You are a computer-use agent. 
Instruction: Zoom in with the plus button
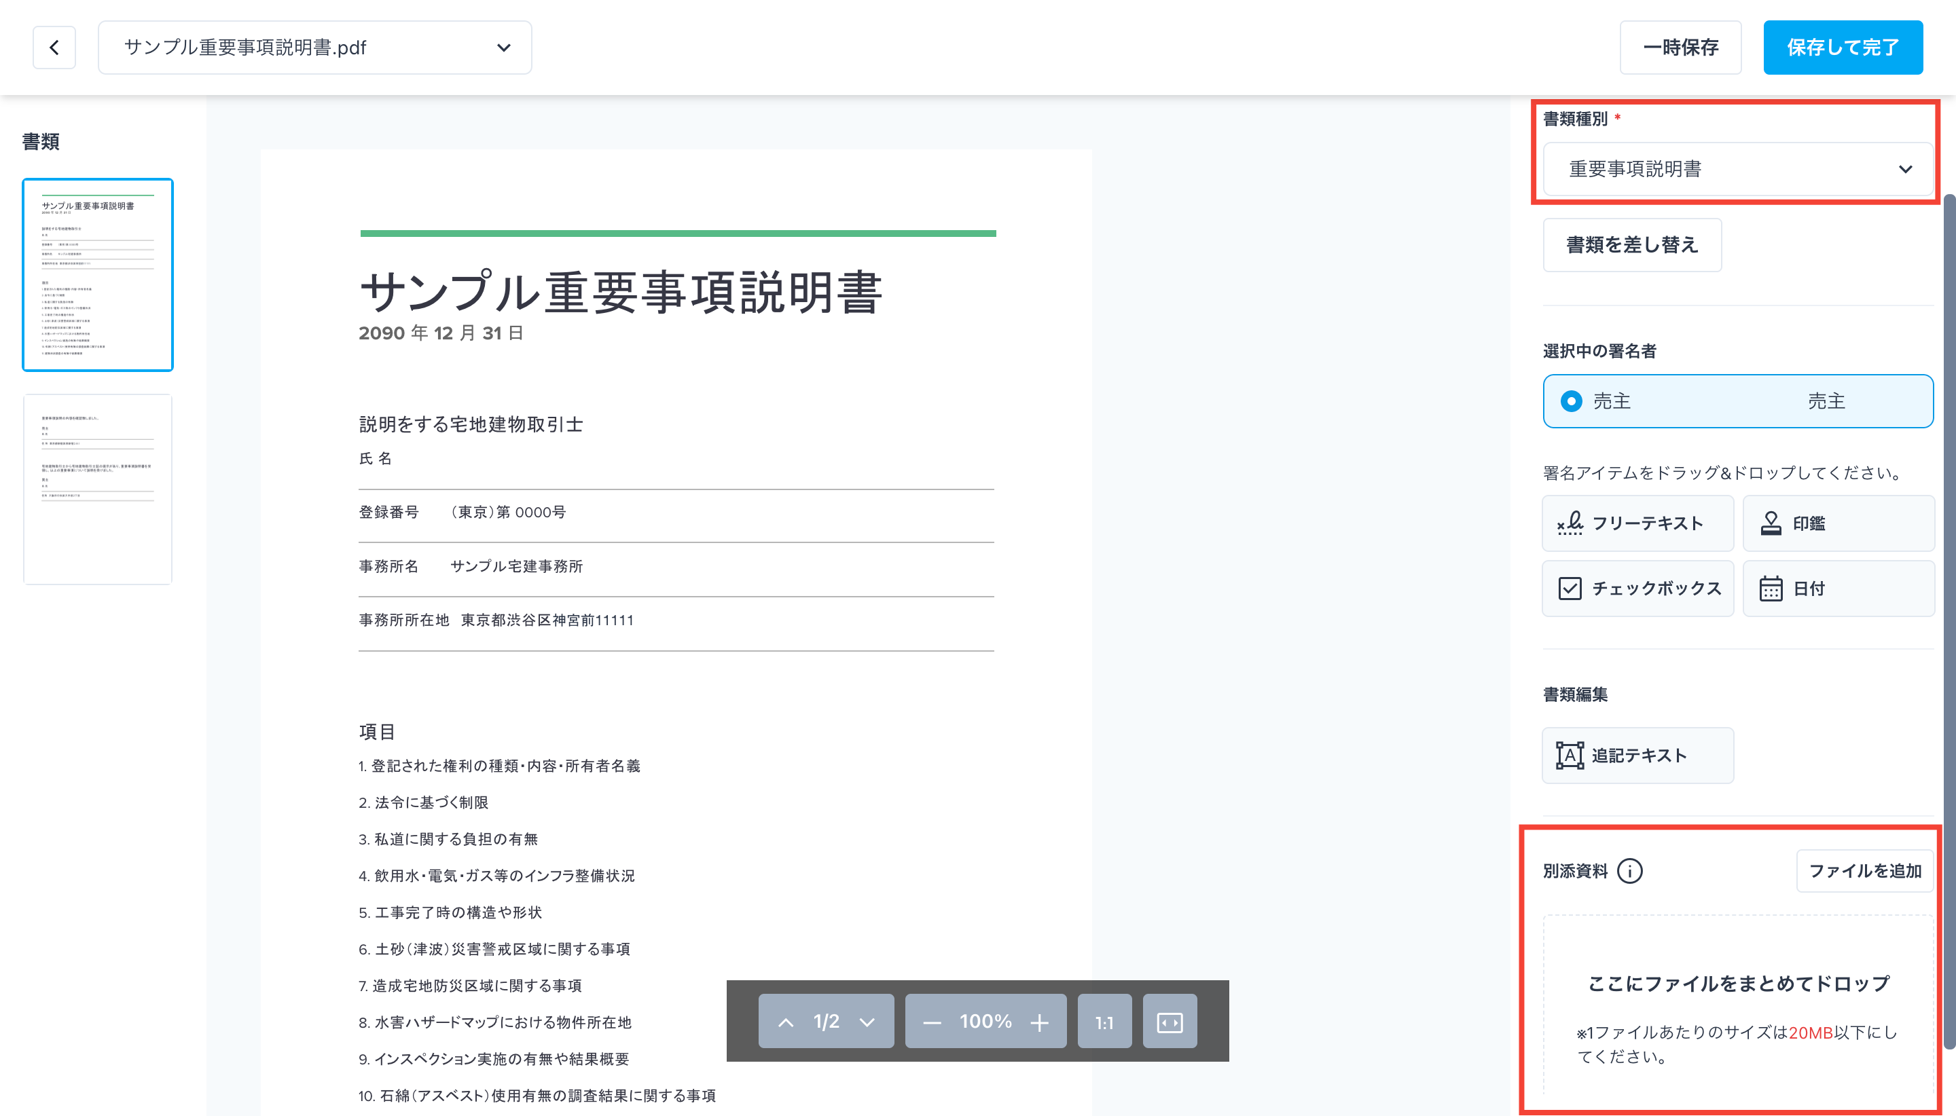[x=1040, y=1022]
